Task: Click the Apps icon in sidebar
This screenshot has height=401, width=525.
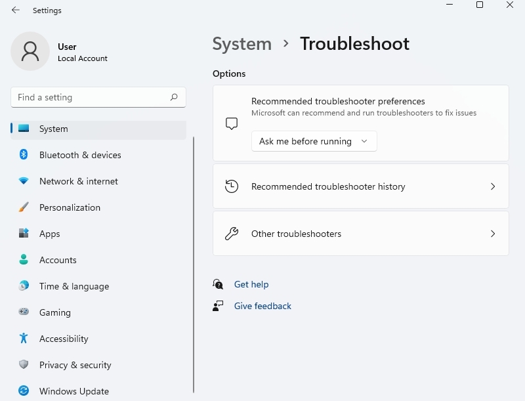Action: (x=24, y=234)
